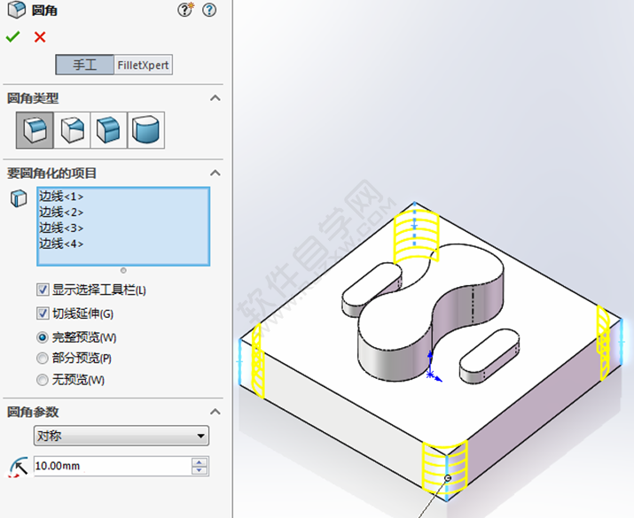Screen dimensions: 634x518
Task: Select constant size fillet type icon
Action: coord(35,130)
